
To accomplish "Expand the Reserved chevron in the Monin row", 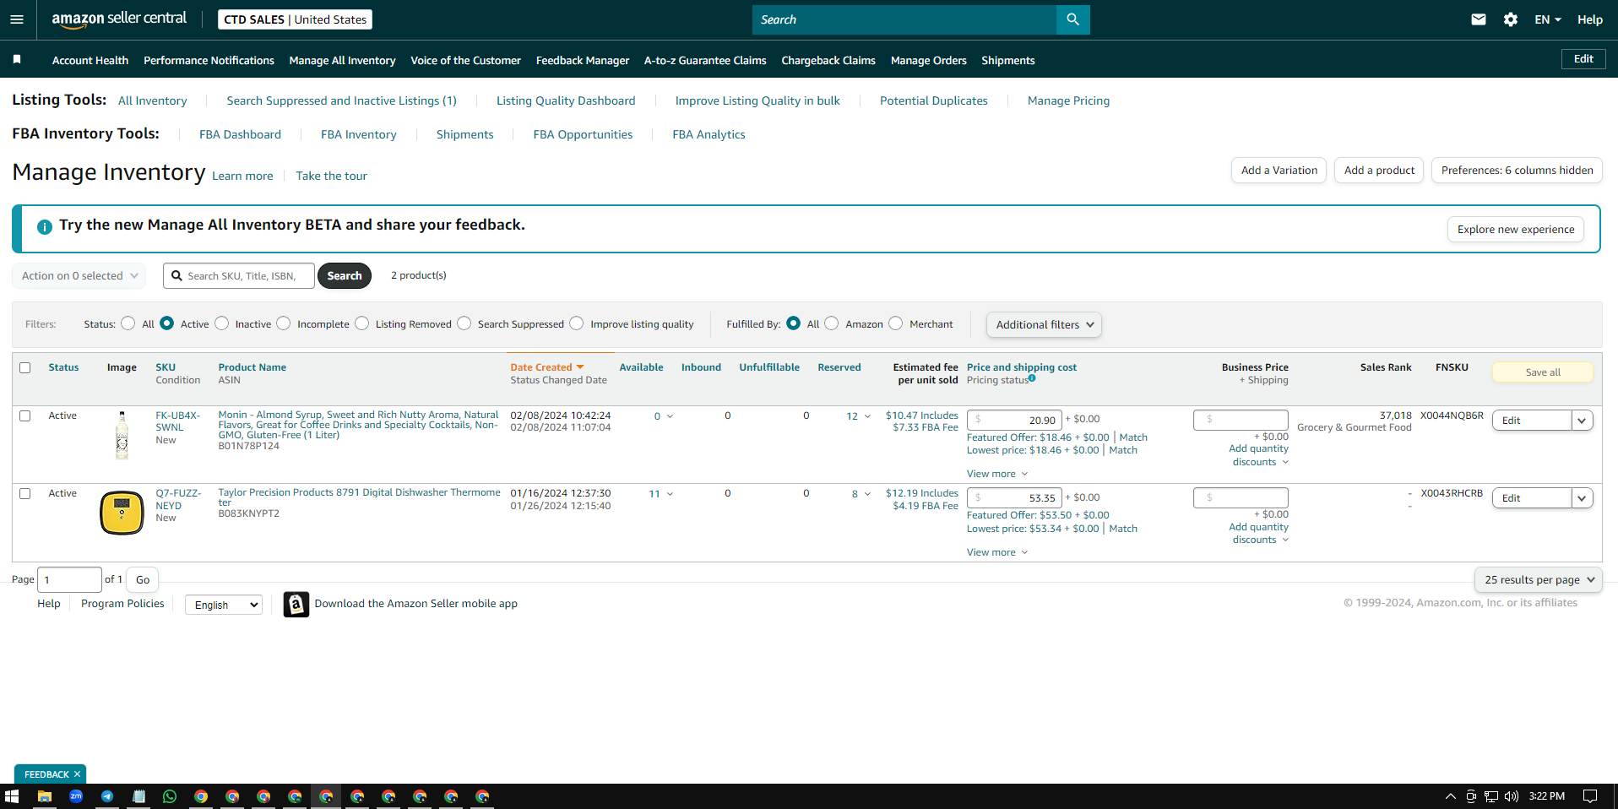I will pyautogui.click(x=867, y=416).
